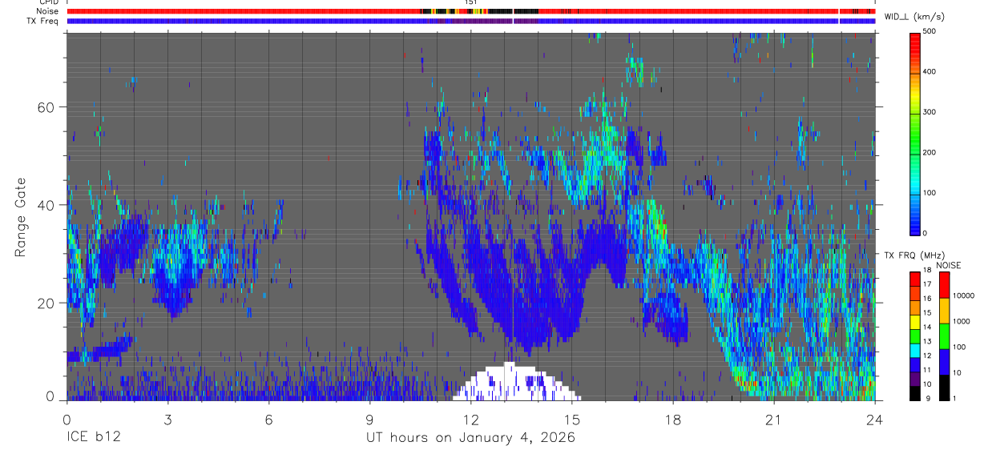Screen dimensions: 984x454
Task: Click the 1000 label on the NOISE legend
Action: pos(962,321)
